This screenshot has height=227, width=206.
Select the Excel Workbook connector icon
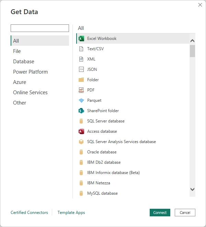[81, 39]
